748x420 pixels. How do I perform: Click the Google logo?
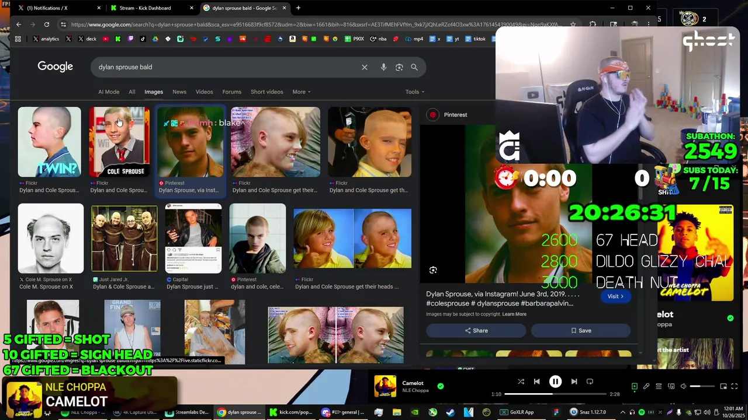tap(56, 66)
